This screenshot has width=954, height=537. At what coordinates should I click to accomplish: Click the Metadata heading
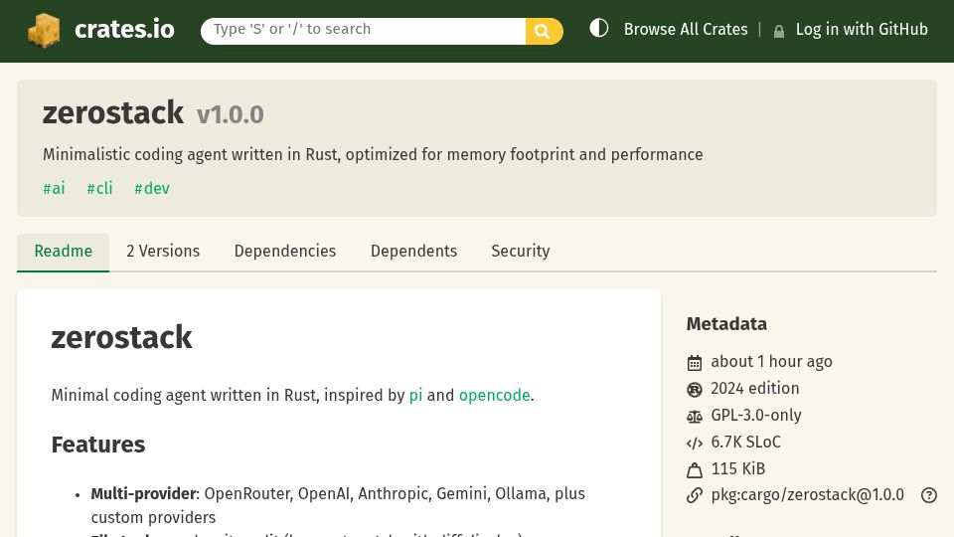(726, 324)
